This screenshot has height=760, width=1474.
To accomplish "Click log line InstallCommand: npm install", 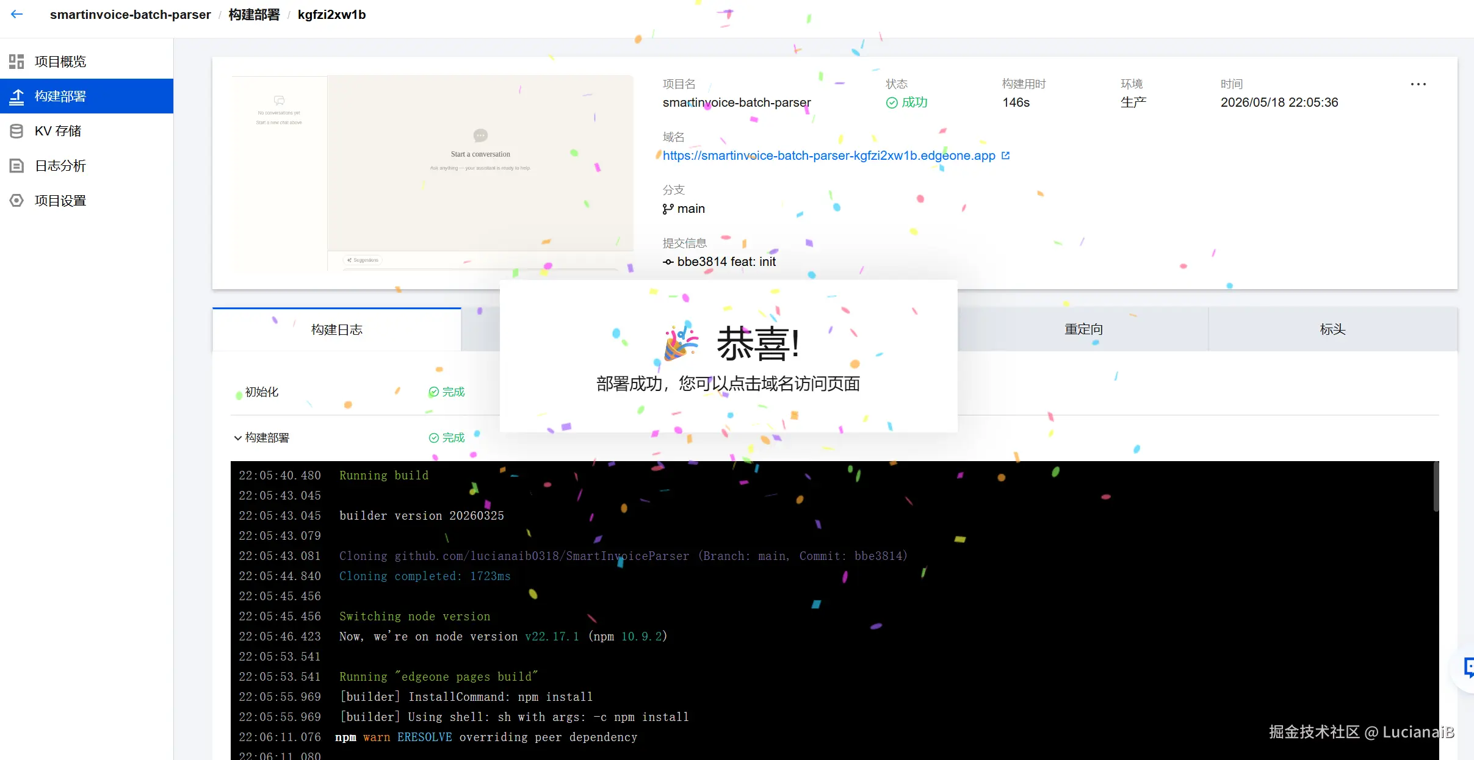I will coord(466,697).
